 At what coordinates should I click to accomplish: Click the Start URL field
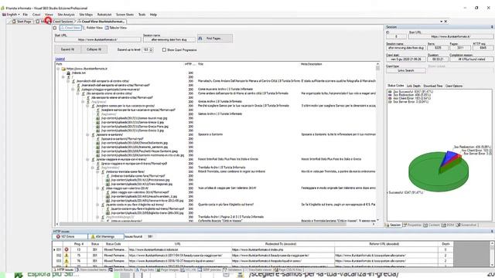pos(97,39)
